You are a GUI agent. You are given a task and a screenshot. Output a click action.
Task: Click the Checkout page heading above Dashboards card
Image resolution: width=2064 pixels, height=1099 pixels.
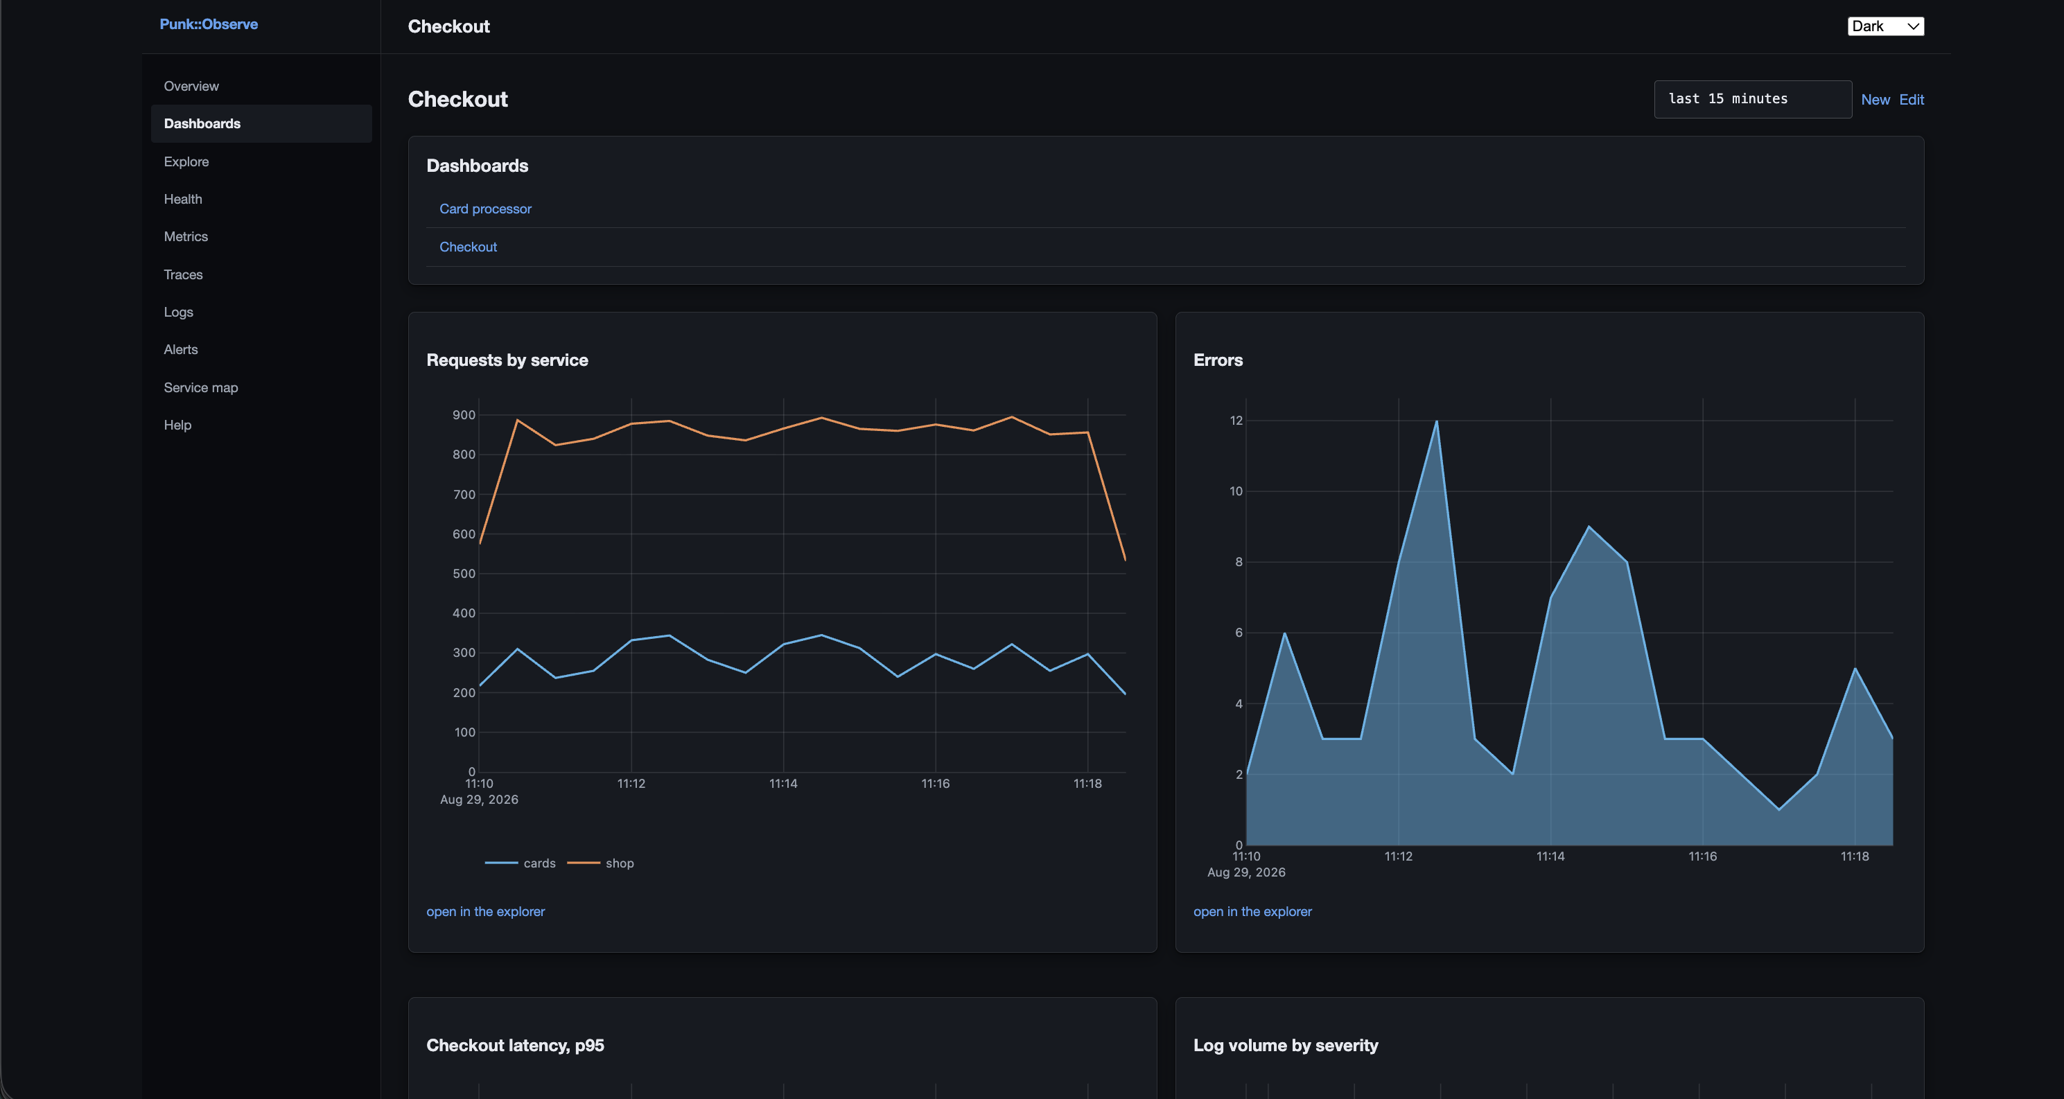457,99
